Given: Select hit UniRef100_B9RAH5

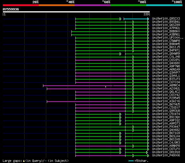Looking at the screenshot, I should [x=166, y=44].
